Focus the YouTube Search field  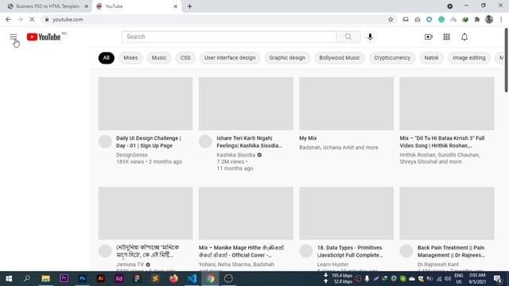click(229, 37)
